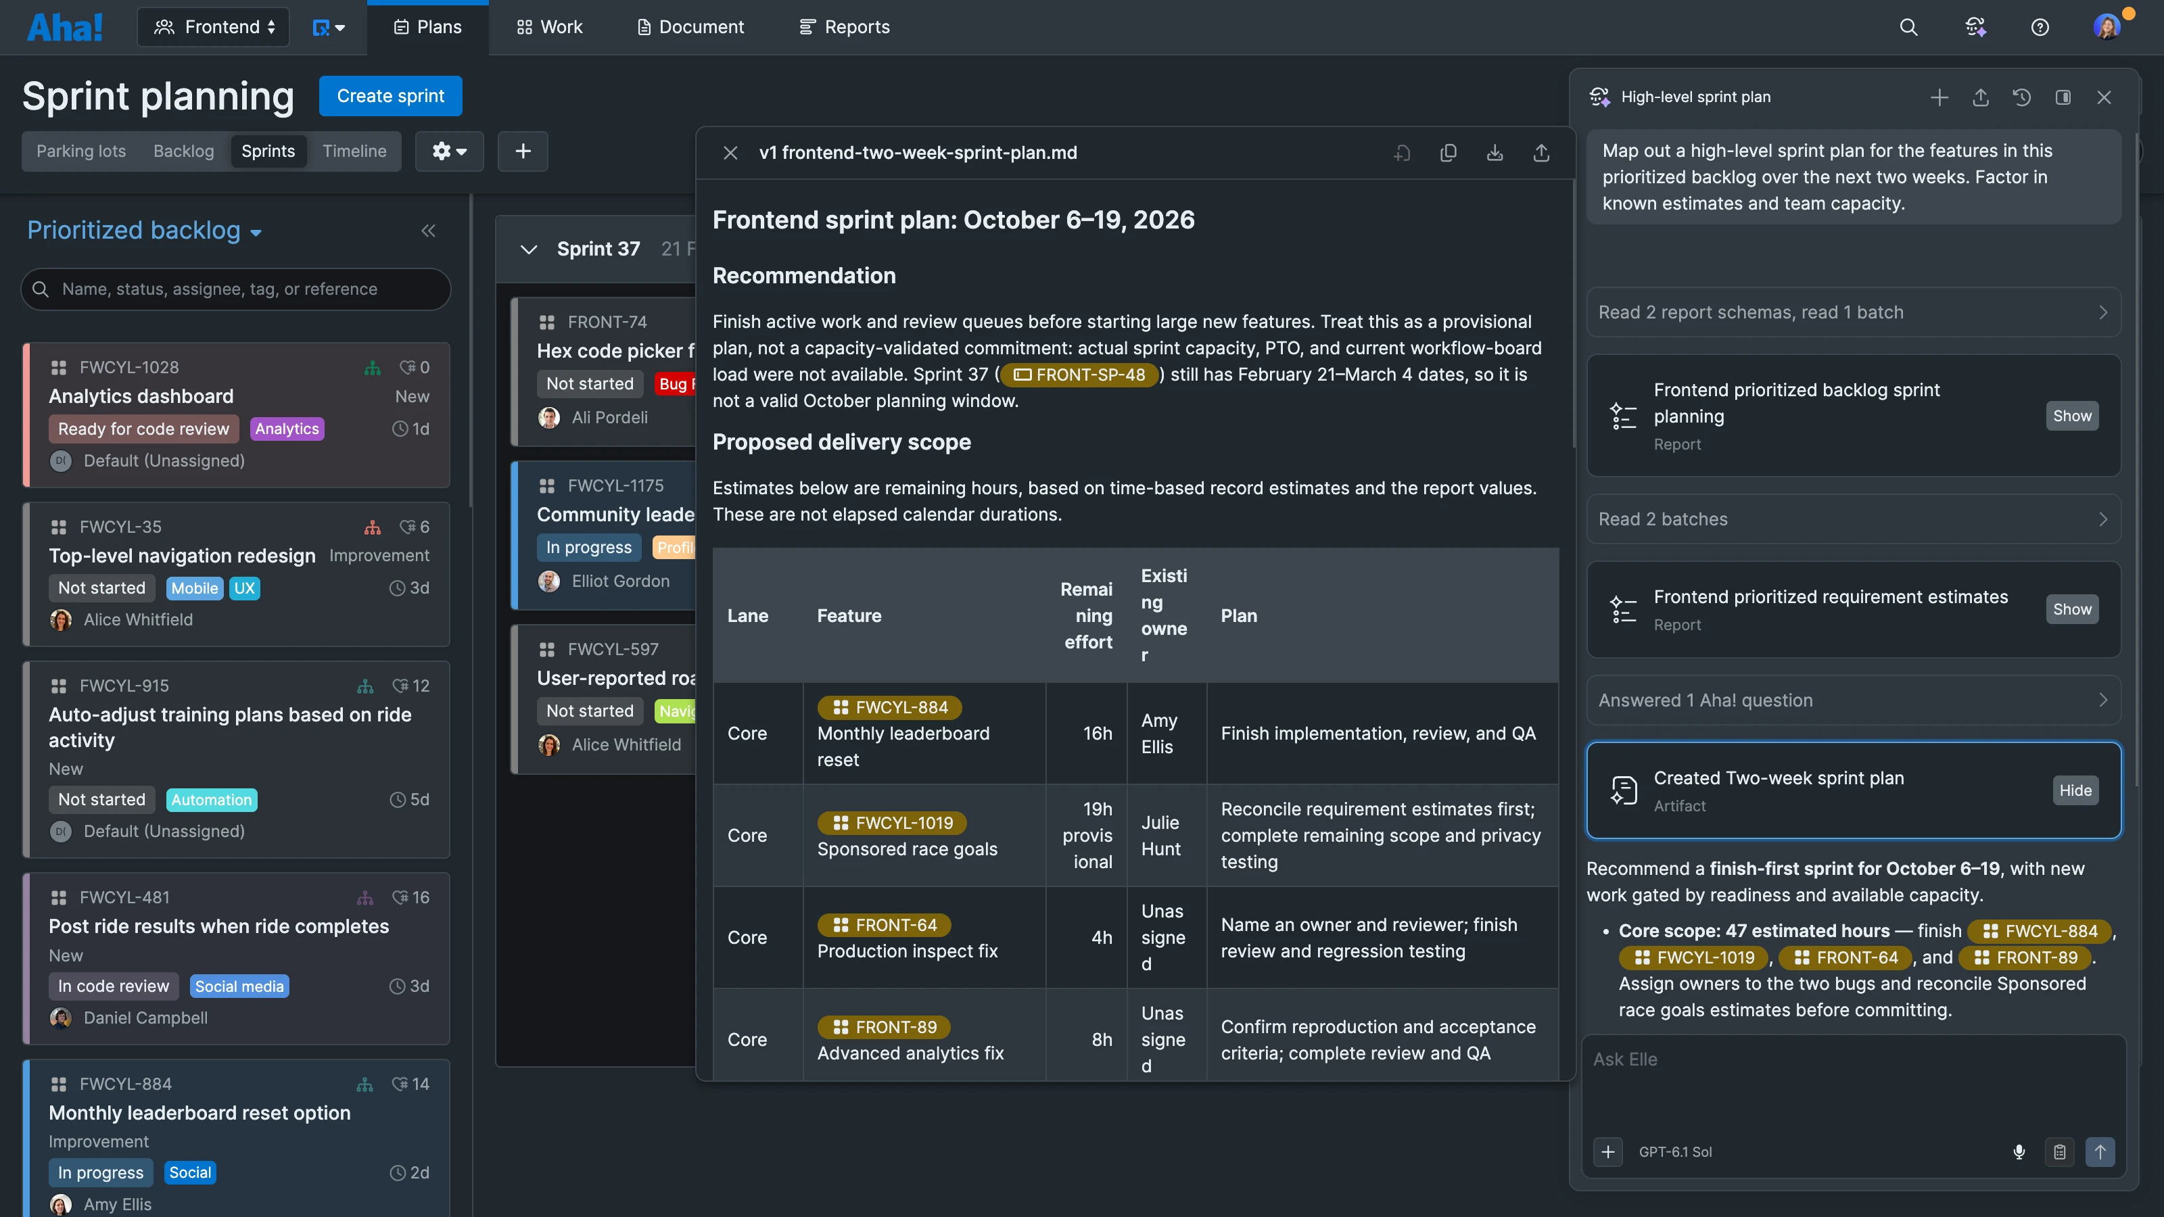Expand Read 2 batches step

point(1853,519)
